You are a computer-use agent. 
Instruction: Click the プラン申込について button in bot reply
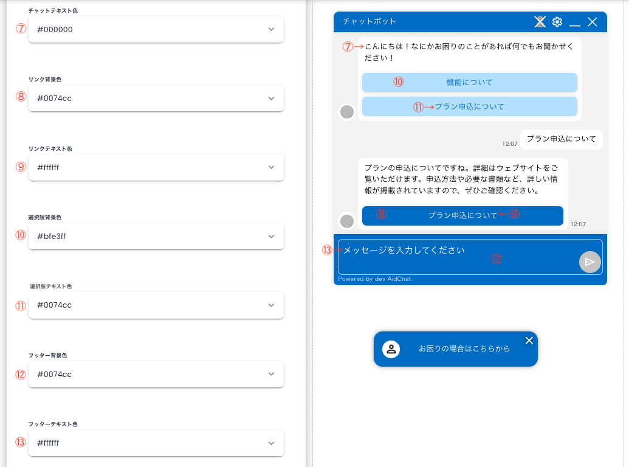coord(462,216)
